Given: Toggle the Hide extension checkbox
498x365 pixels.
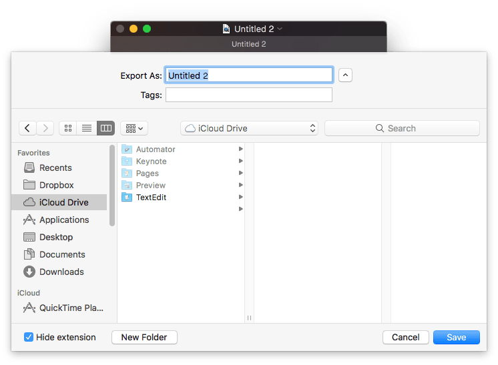Looking at the screenshot, I should [x=29, y=337].
